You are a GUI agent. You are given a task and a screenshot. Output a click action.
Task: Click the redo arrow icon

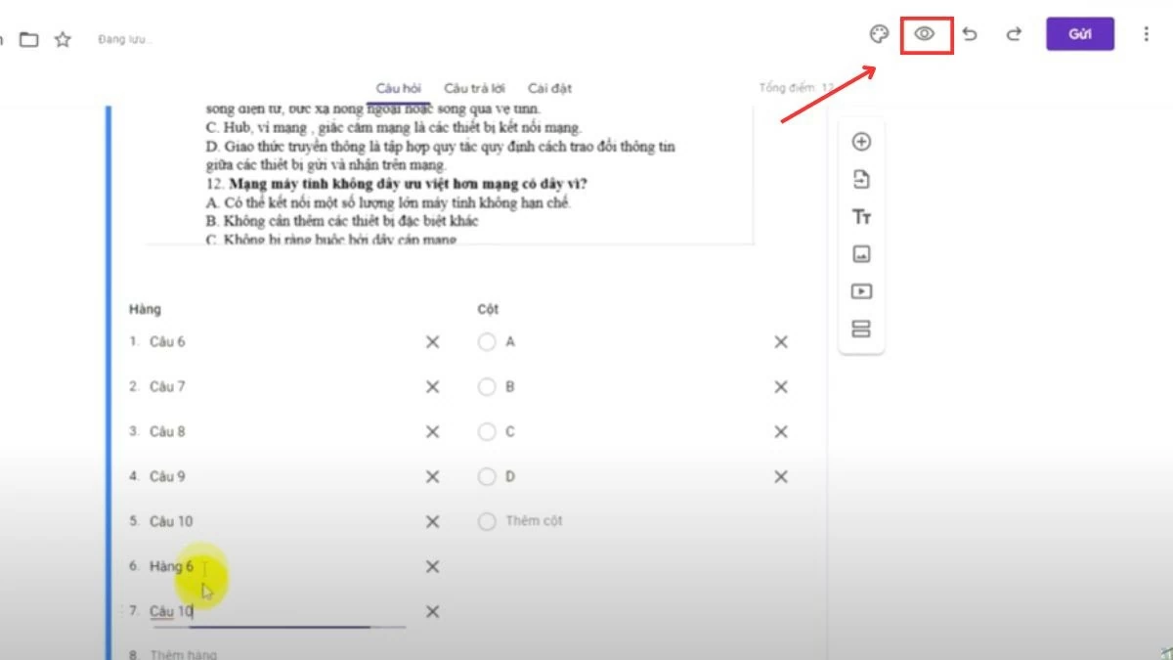(1012, 33)
